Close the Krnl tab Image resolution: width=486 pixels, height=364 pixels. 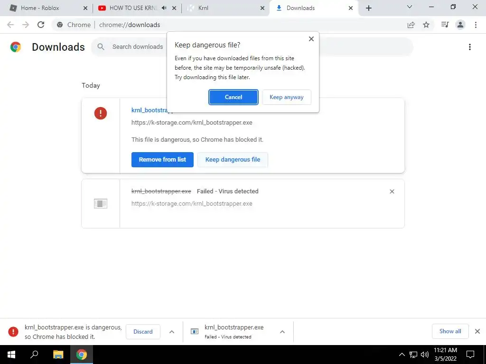pos(262,8)
